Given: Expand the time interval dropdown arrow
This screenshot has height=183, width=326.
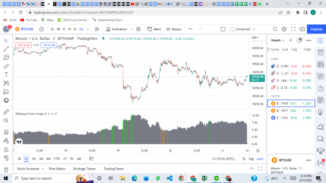Looking at the screenshot, I should [x=88, y=29].
